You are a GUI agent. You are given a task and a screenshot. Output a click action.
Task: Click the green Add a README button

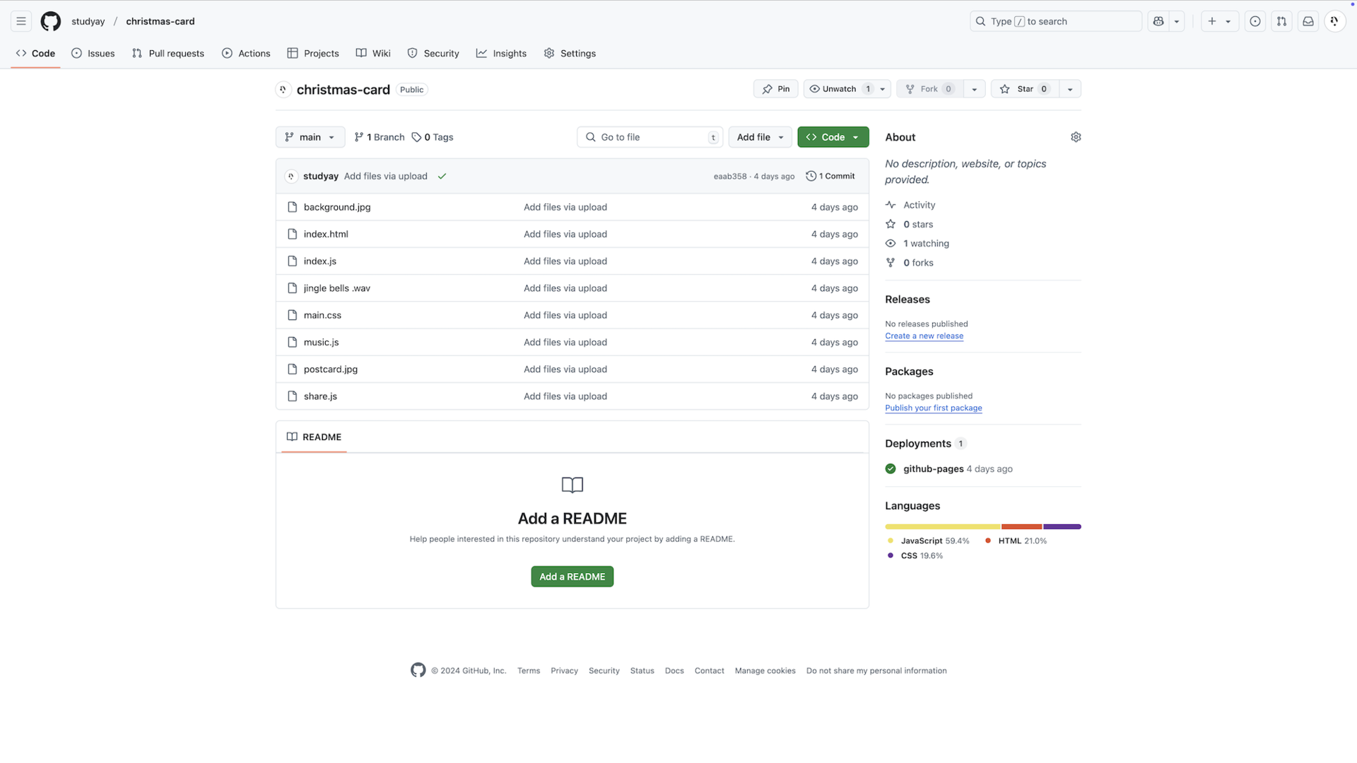572,577
